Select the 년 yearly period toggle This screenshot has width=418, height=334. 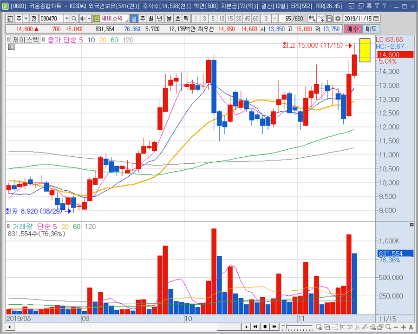[159, 19]
